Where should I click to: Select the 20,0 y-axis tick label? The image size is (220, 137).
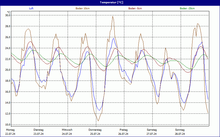pyautogui.click(x=8, y=70)
